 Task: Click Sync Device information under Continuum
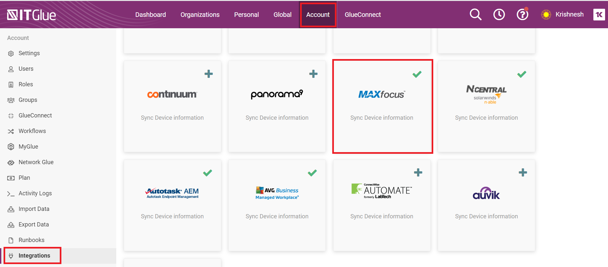(172, 118)
